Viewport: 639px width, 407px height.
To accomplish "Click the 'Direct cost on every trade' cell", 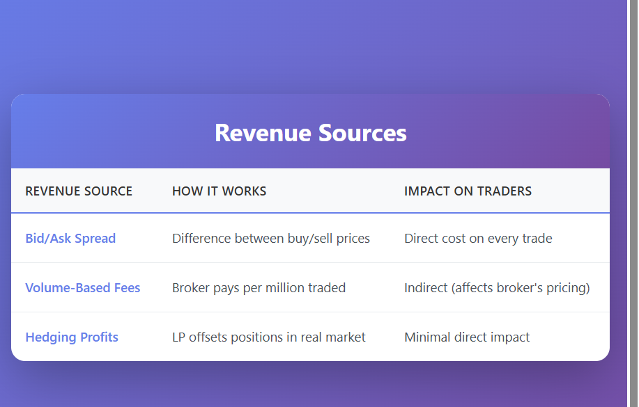I will pyautogui.click(x=478, y=239).
